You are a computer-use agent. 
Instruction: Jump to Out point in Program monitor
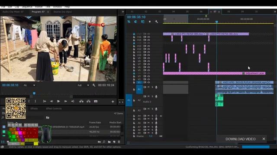point(73,101)
